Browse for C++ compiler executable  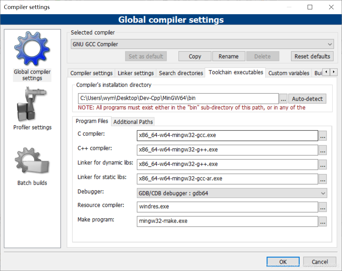(323, 150)
